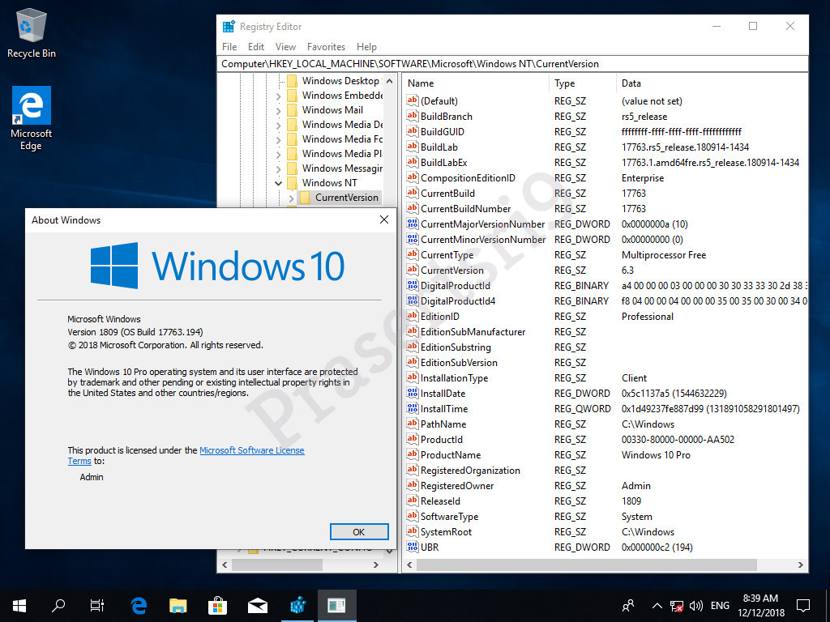
Task: Click the Registry Editor title bar icon
Action: click(229, 27)
